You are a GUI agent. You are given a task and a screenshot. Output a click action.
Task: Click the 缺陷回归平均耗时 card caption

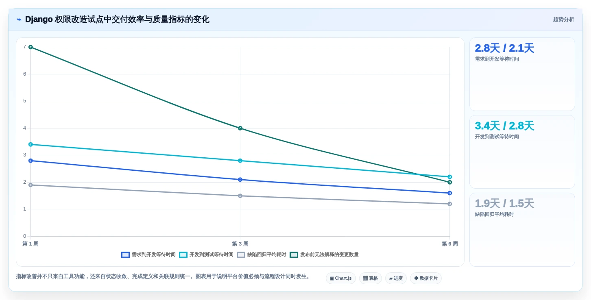point(495,214)
